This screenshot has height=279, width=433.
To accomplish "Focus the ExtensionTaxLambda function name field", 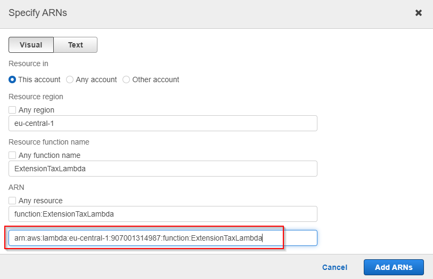I will [x=163, y=169].
